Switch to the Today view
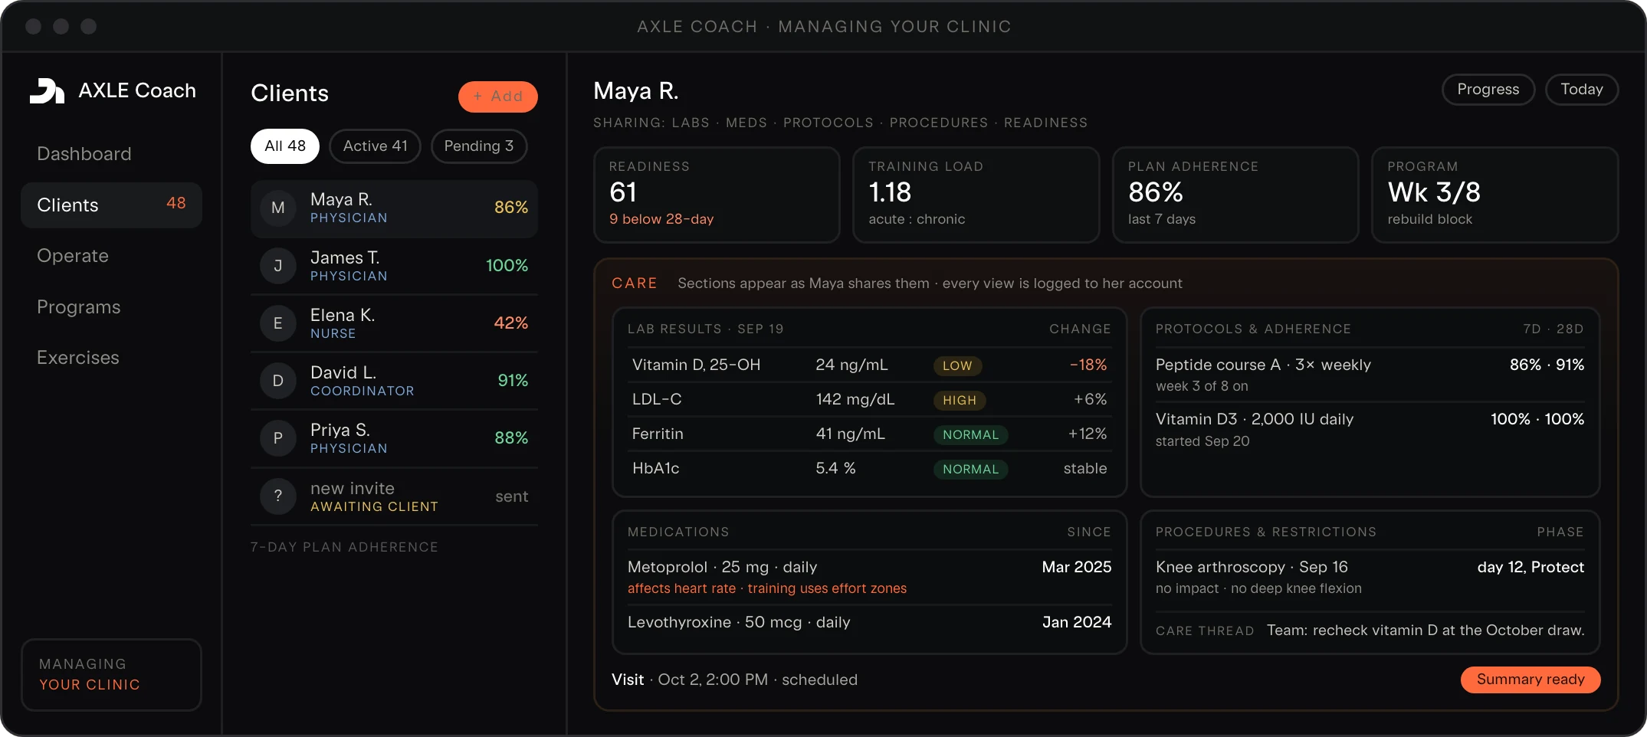Screen dimensions: 1647x737 click(x=1582, y=90)
